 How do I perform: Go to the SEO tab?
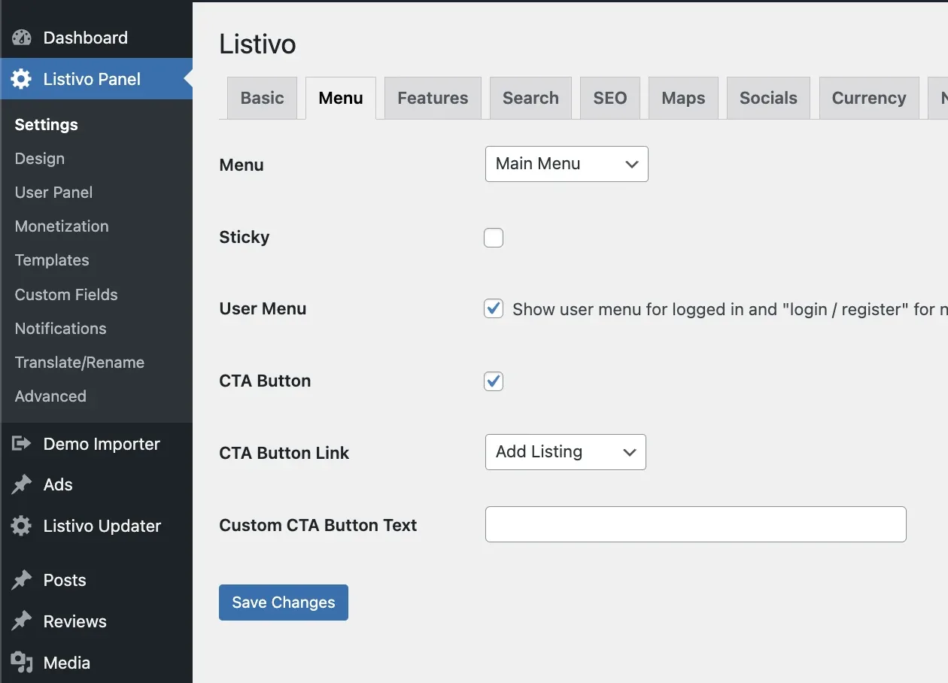tap(609, 98)
